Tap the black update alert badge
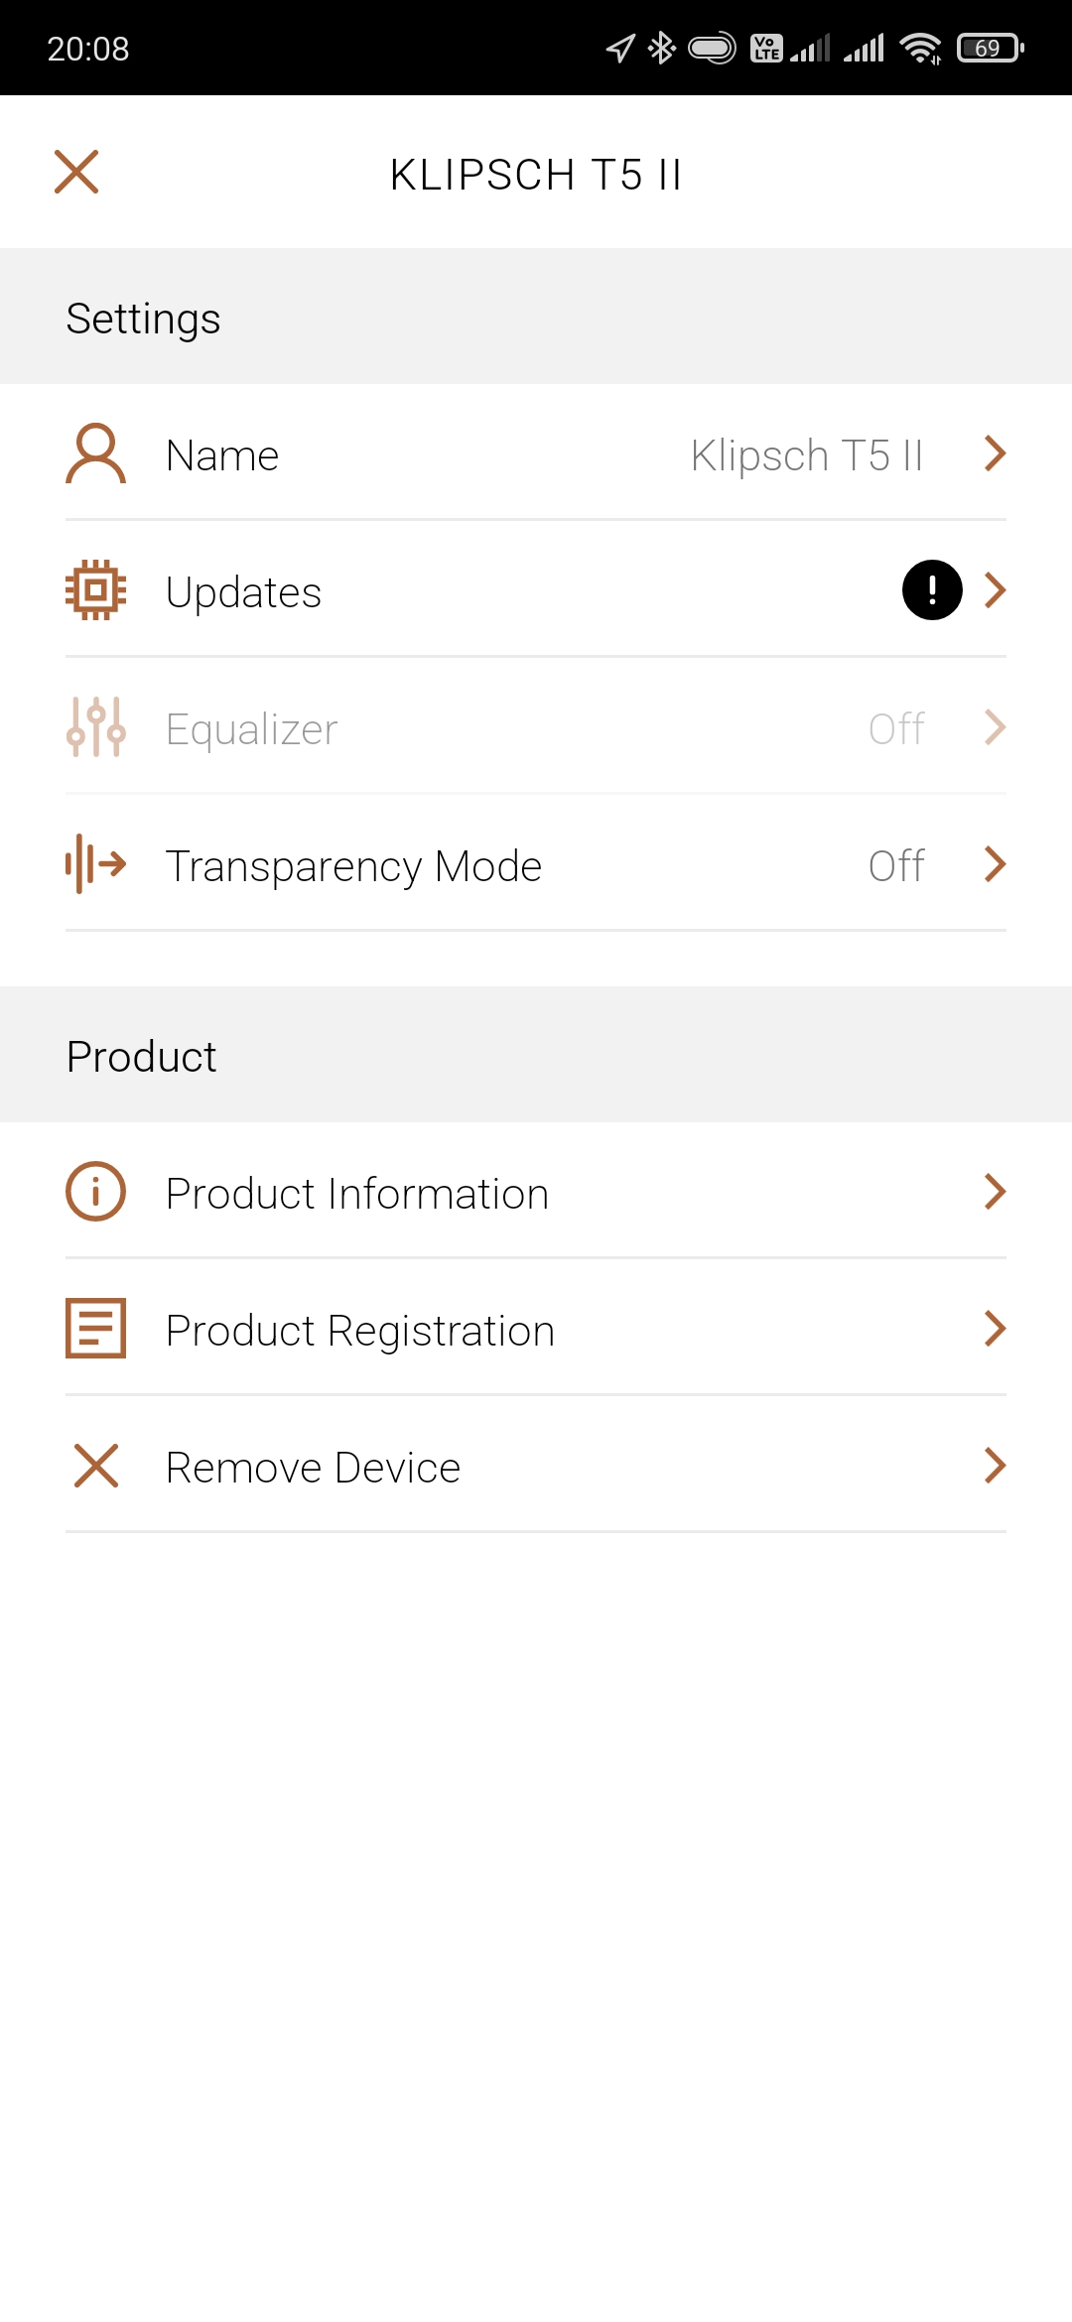 click(932, 590)
